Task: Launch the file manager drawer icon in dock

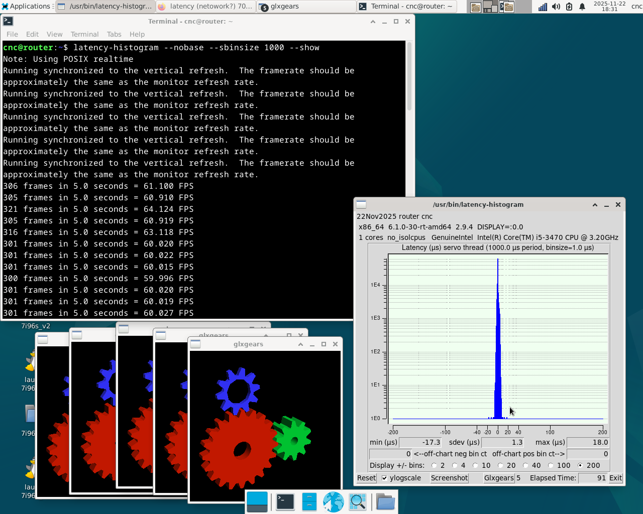Action: tap(309, 501)
